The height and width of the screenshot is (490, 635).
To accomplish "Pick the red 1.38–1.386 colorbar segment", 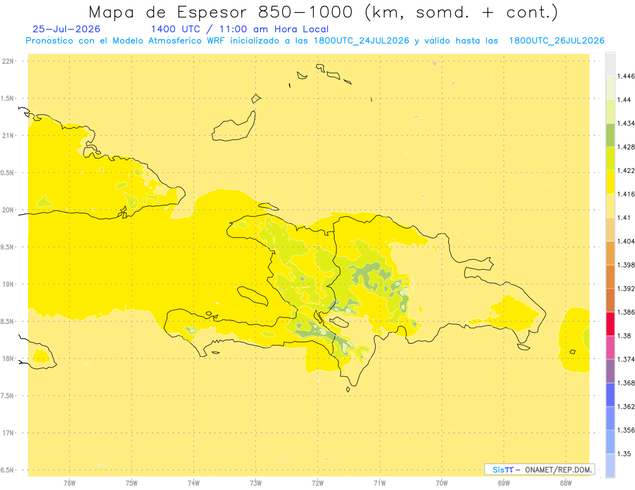I will [x=610, y=323].
